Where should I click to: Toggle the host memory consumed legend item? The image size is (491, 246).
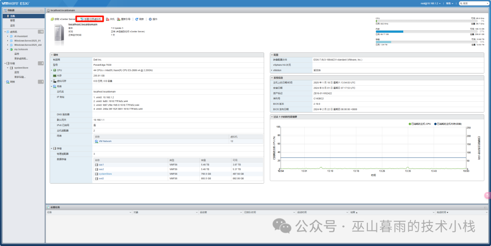click(435, 123)
